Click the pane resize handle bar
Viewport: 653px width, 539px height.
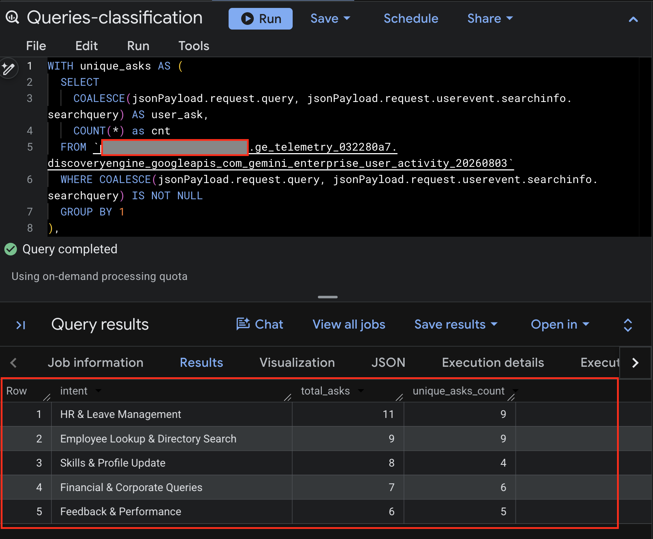coord(328,297)
